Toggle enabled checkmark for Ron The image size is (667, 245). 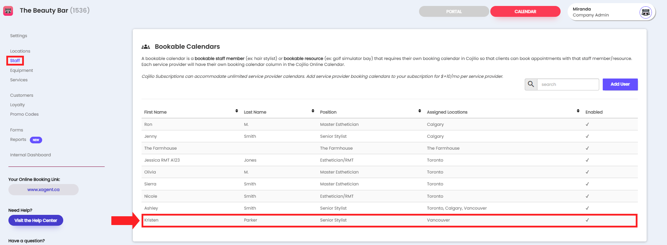coord(587,124)
